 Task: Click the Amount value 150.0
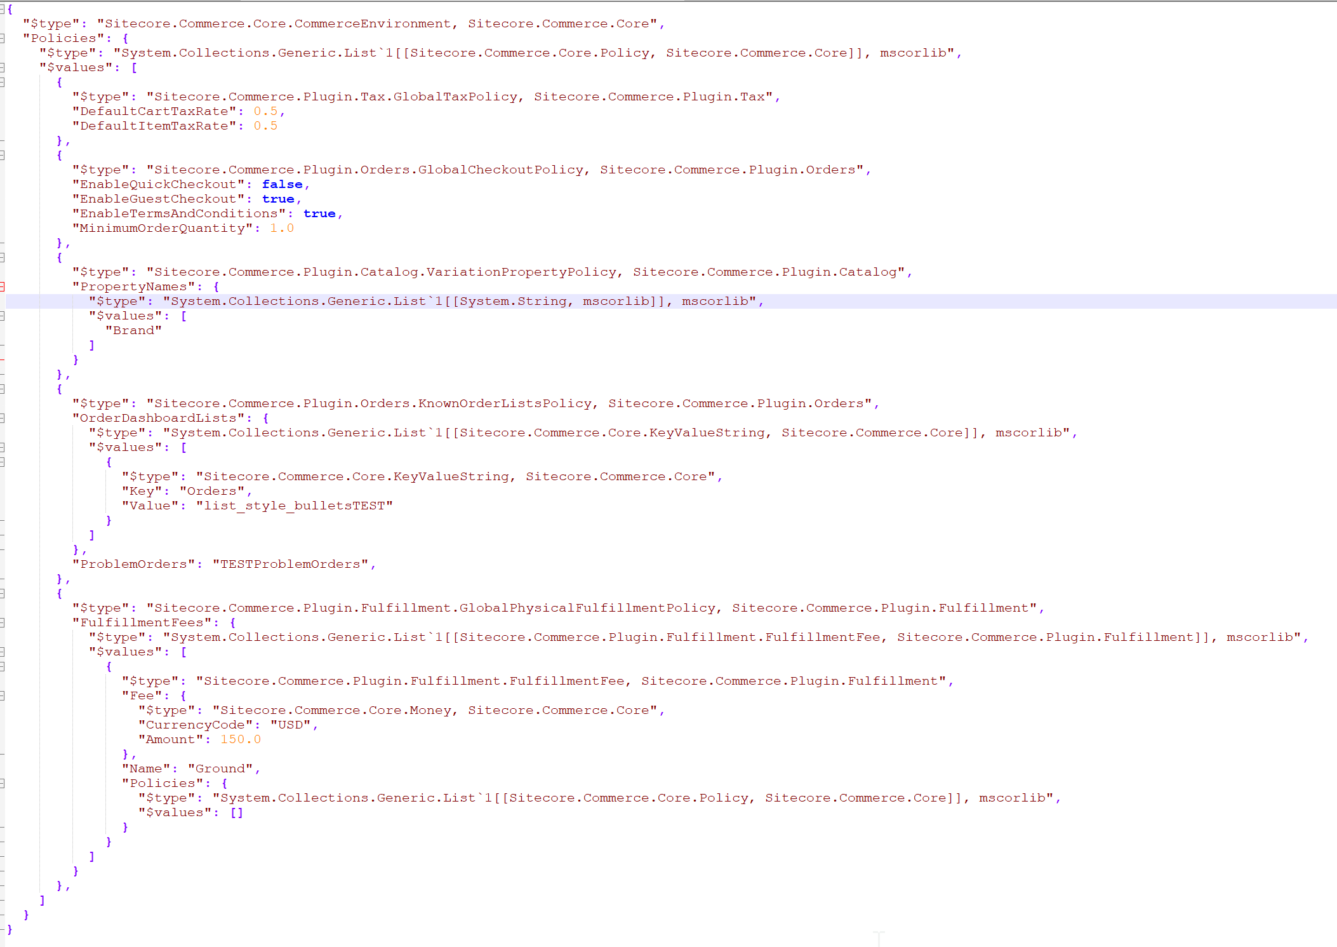tap(241, 739)
